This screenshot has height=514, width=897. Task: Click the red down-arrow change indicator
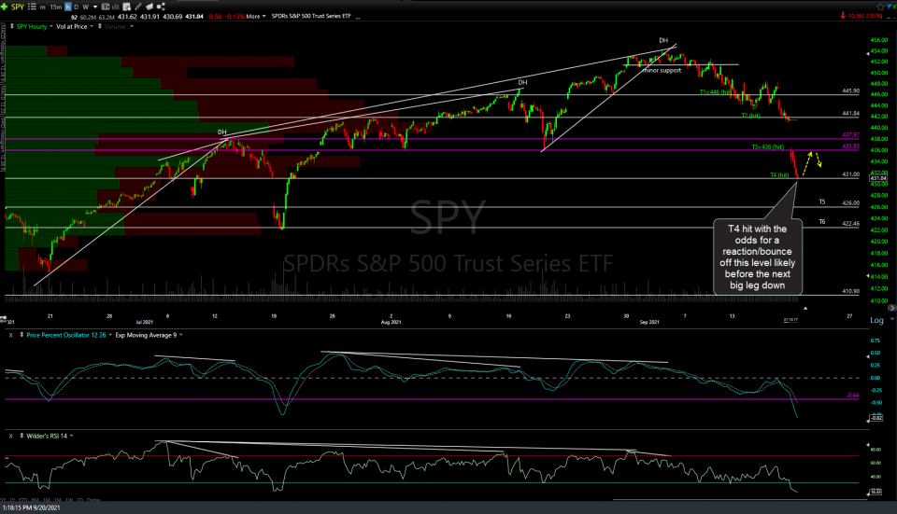tap(843, 16)
